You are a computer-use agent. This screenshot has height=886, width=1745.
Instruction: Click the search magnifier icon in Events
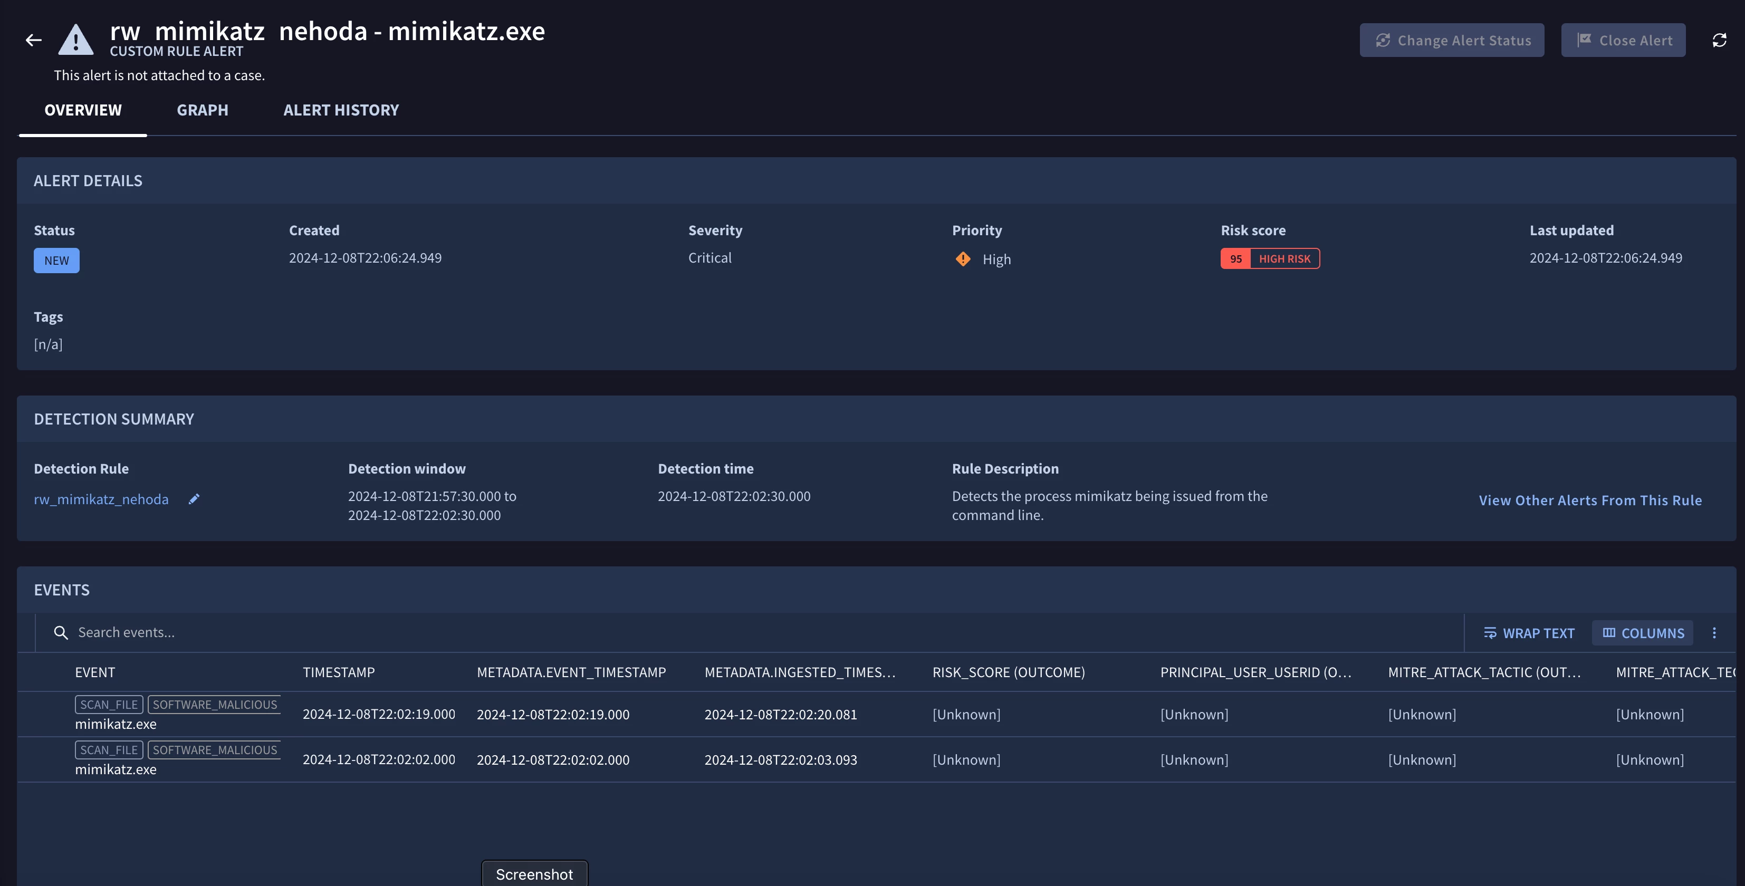61,633
